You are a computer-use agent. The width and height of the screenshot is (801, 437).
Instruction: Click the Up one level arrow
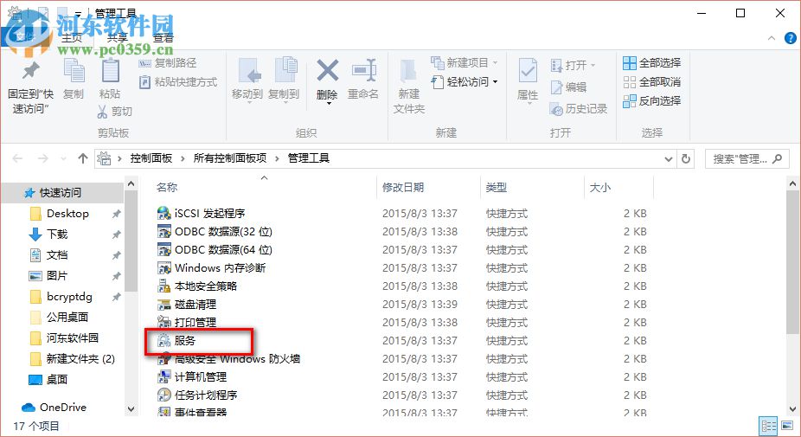pos(83,158)
